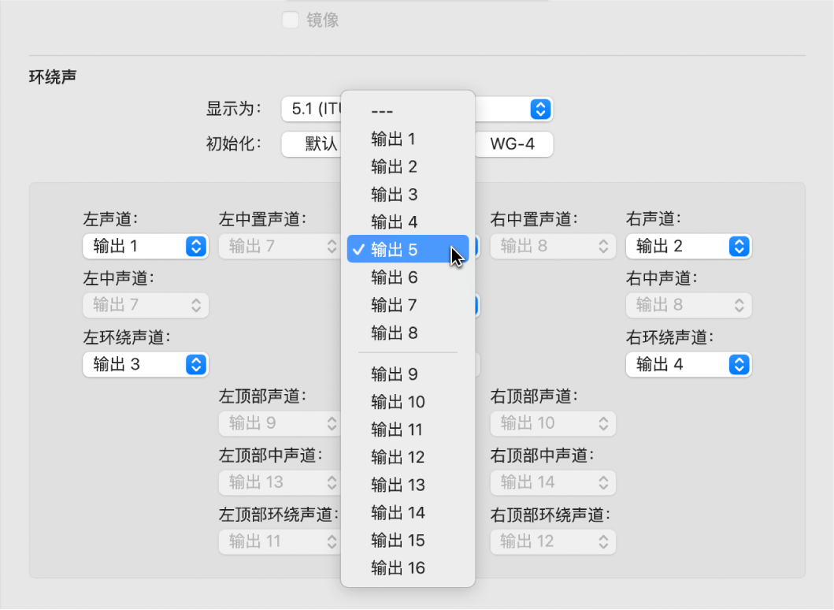Click the chevron icon on 显示为 popup
The height and width of the screenshot is (610, 834).
[540, 109]
